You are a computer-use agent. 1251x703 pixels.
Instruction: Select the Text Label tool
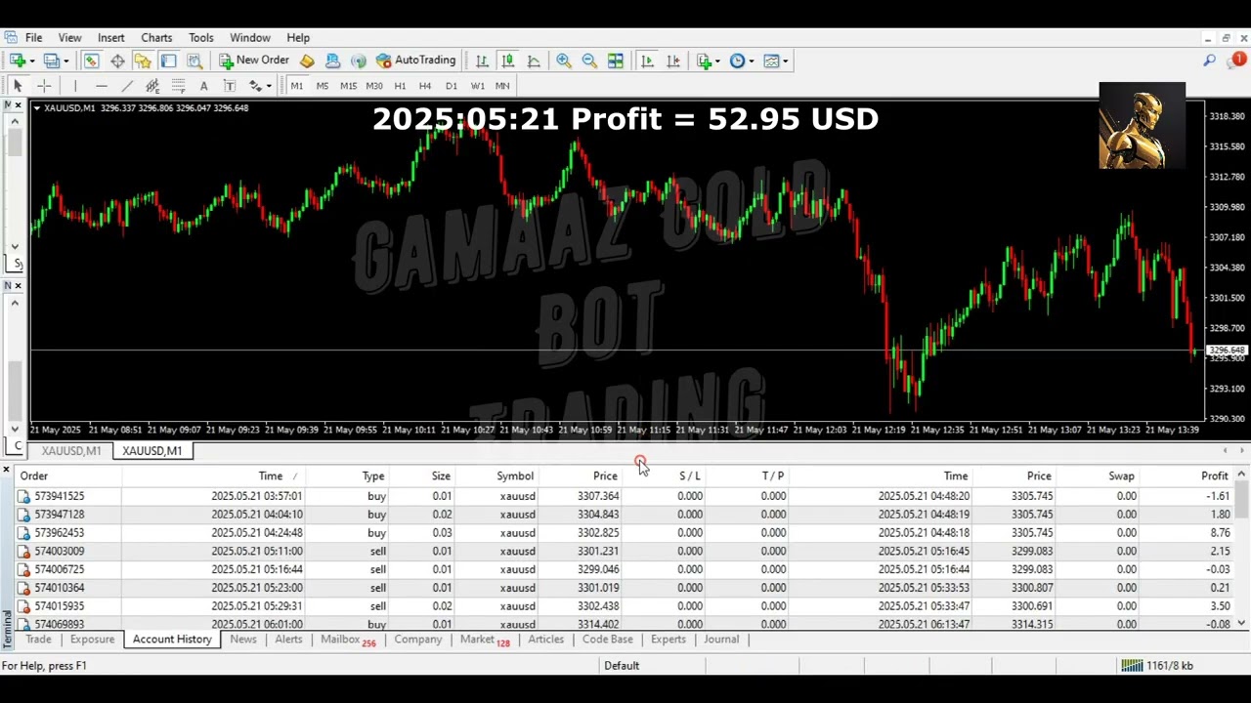point(229,86)
